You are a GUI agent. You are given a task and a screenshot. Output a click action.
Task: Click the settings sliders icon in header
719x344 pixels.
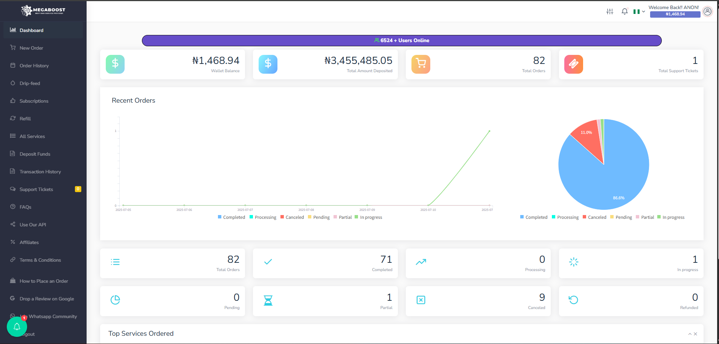609,11
